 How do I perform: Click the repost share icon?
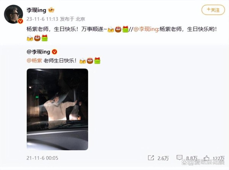[151, 158]
